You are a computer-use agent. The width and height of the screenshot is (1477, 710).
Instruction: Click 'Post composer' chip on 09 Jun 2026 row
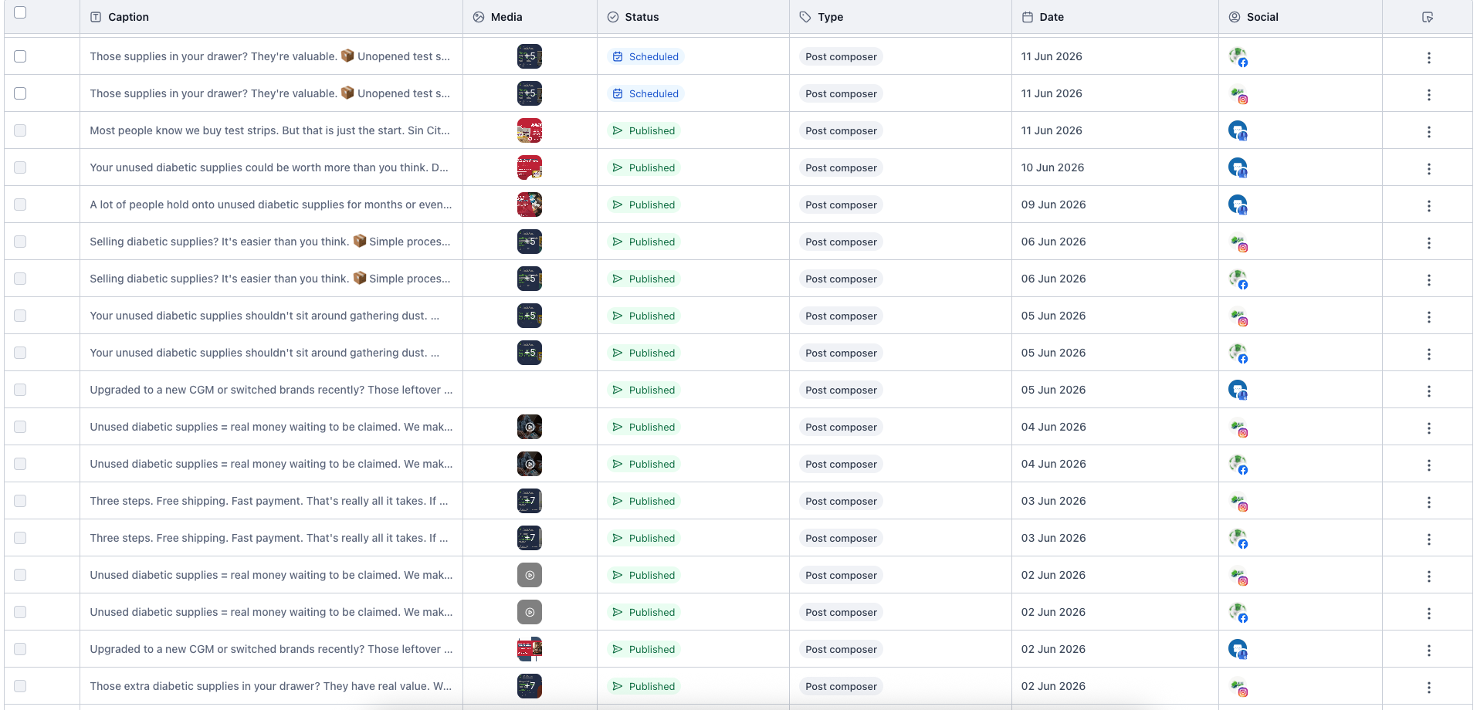click(841, 205)
